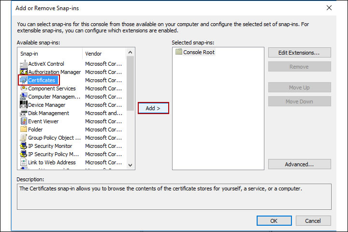Click the Console Root folder icon
Screen dimensions: 348x232
click(178, 52)
